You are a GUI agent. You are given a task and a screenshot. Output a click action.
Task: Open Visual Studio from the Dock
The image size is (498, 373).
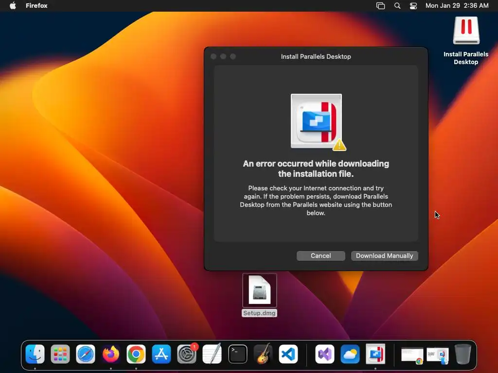pos(324,354)
